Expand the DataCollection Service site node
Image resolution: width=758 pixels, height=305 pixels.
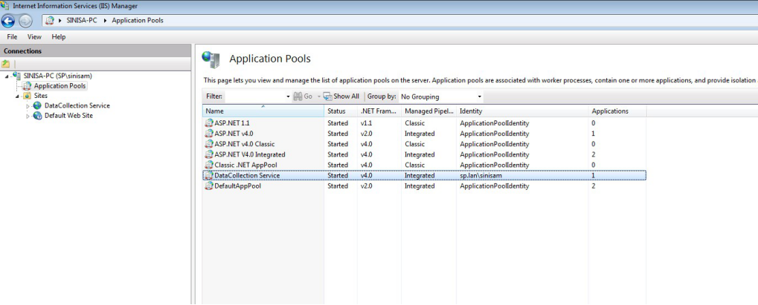[28, 106]
